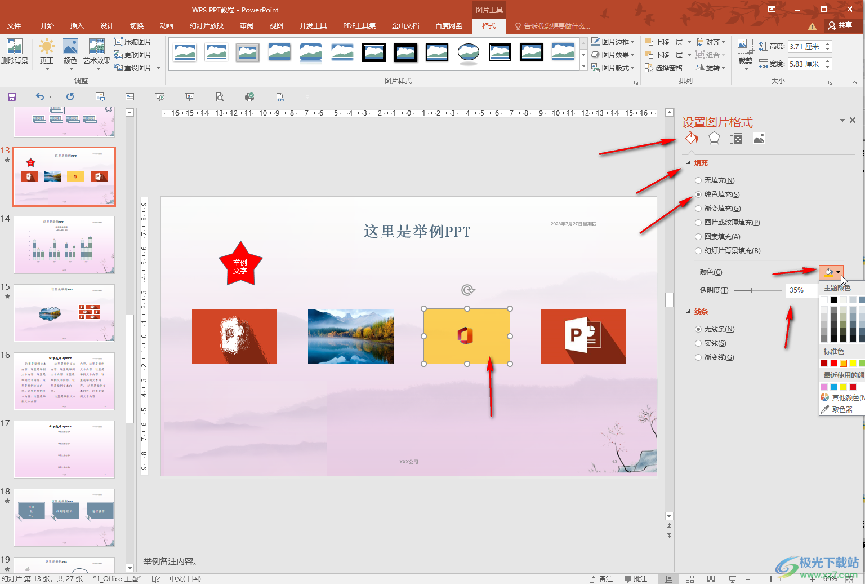865x584 pixels.
Task: Select Solid Line (实线) radio button
Action: [x=698, y=343]
